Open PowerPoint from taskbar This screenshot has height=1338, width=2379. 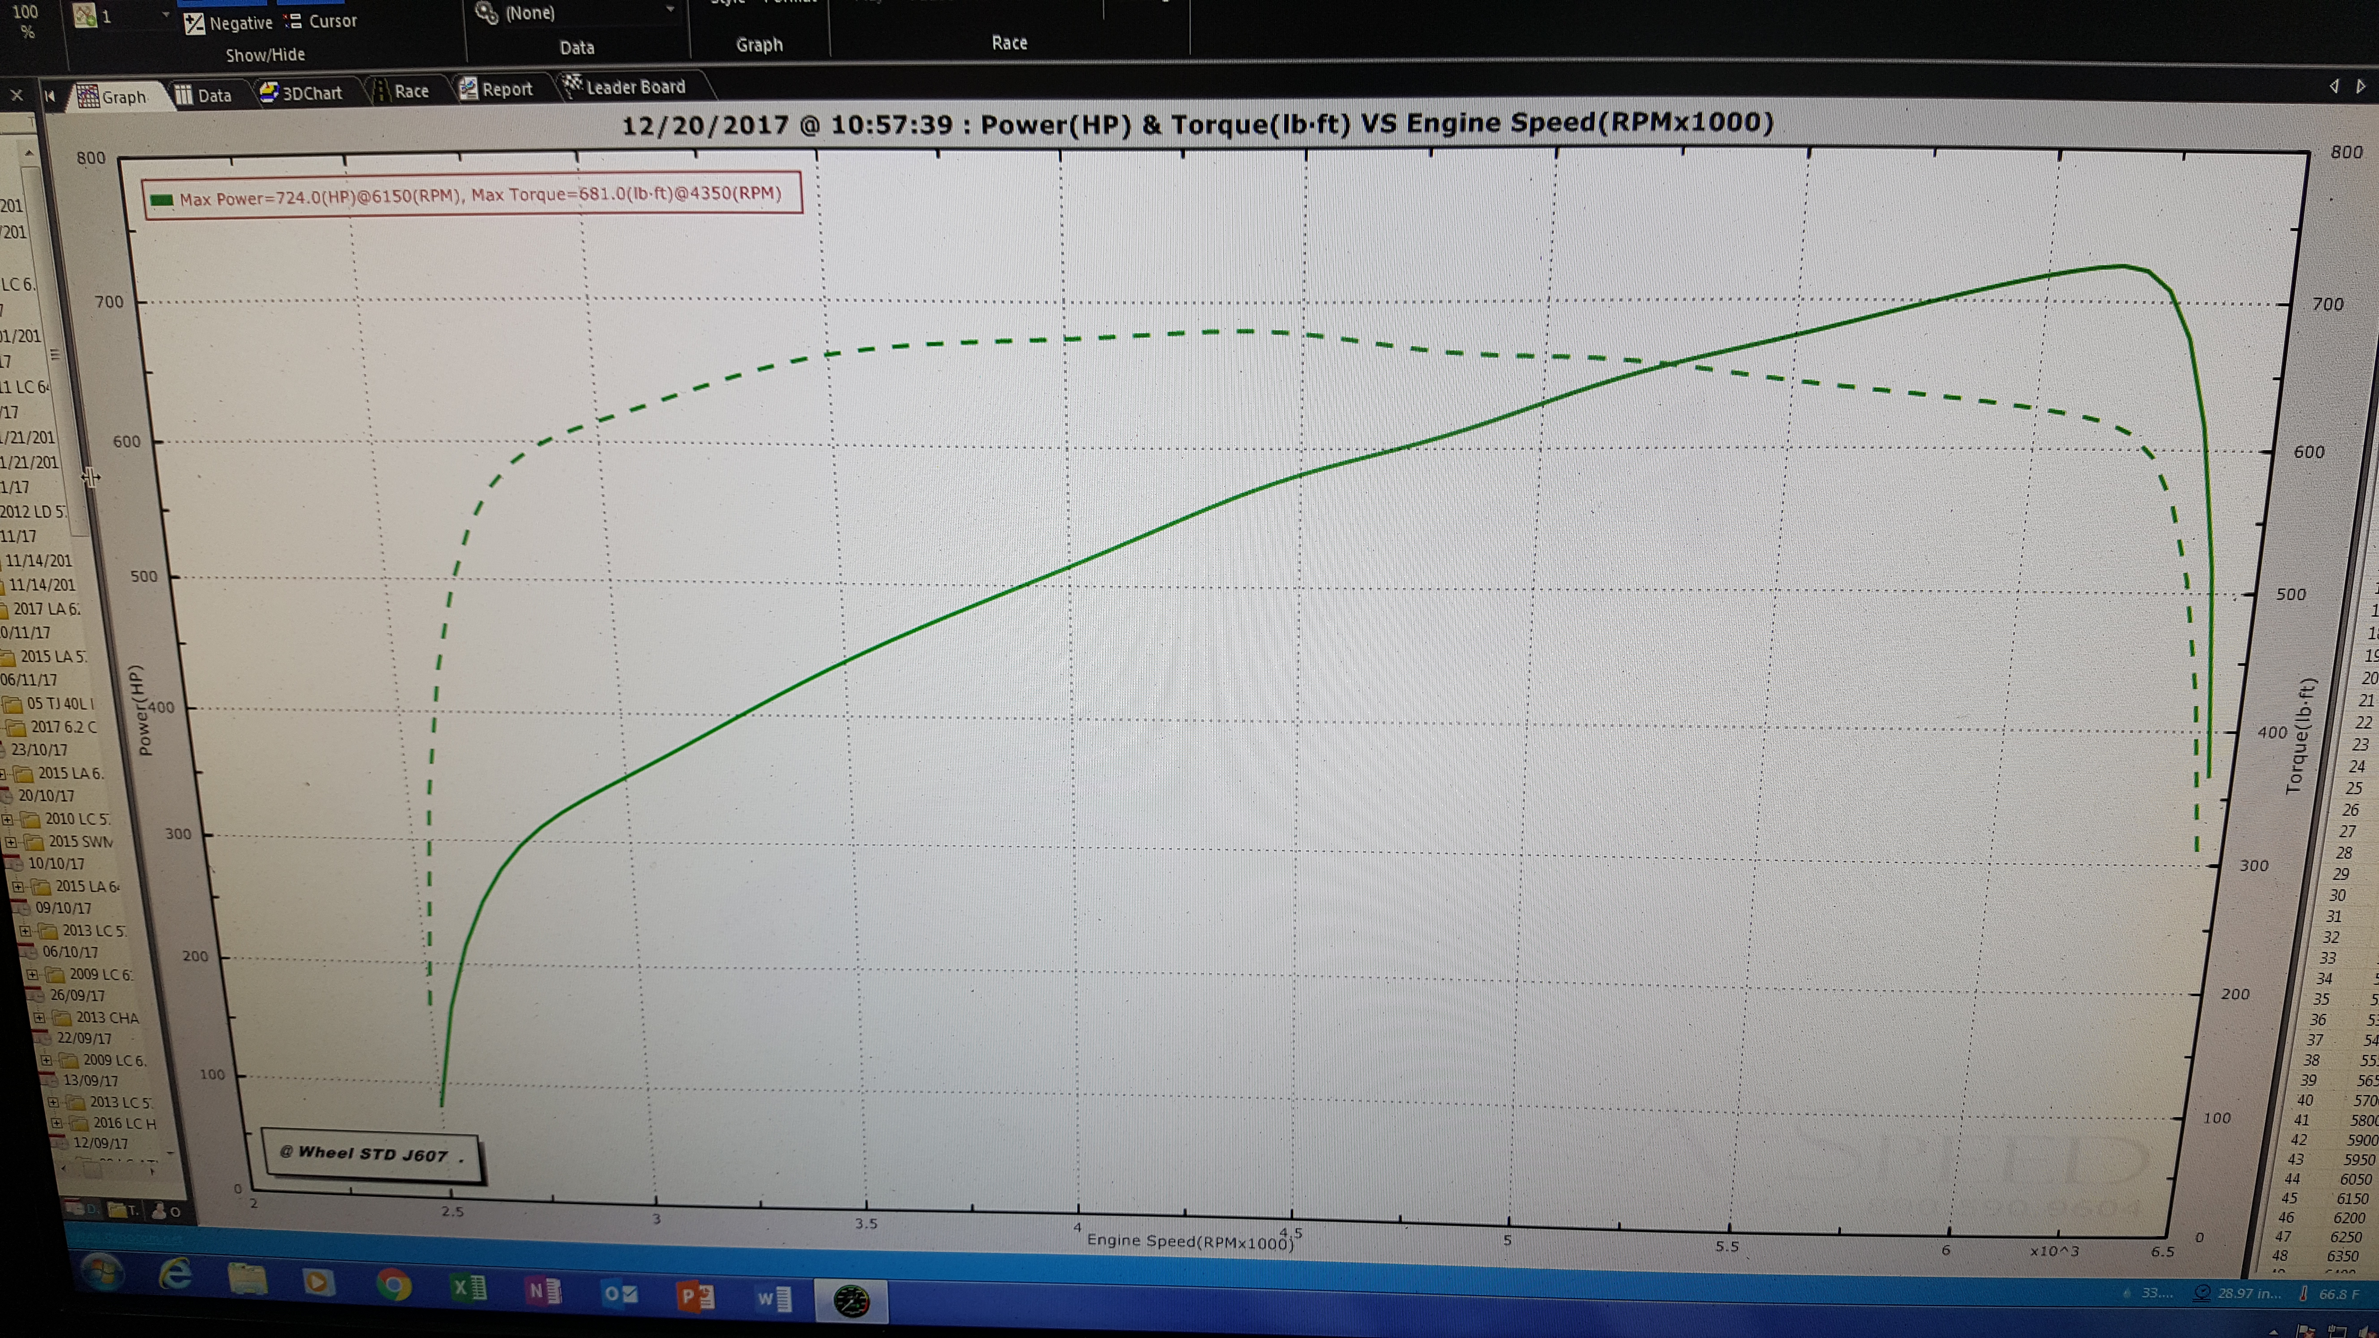(696, 1296)
